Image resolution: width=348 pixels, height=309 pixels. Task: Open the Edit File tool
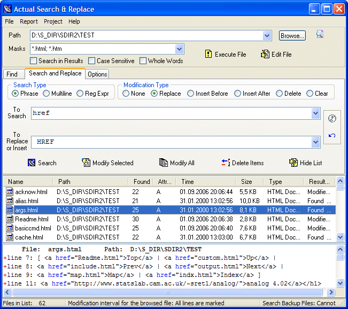276,54
